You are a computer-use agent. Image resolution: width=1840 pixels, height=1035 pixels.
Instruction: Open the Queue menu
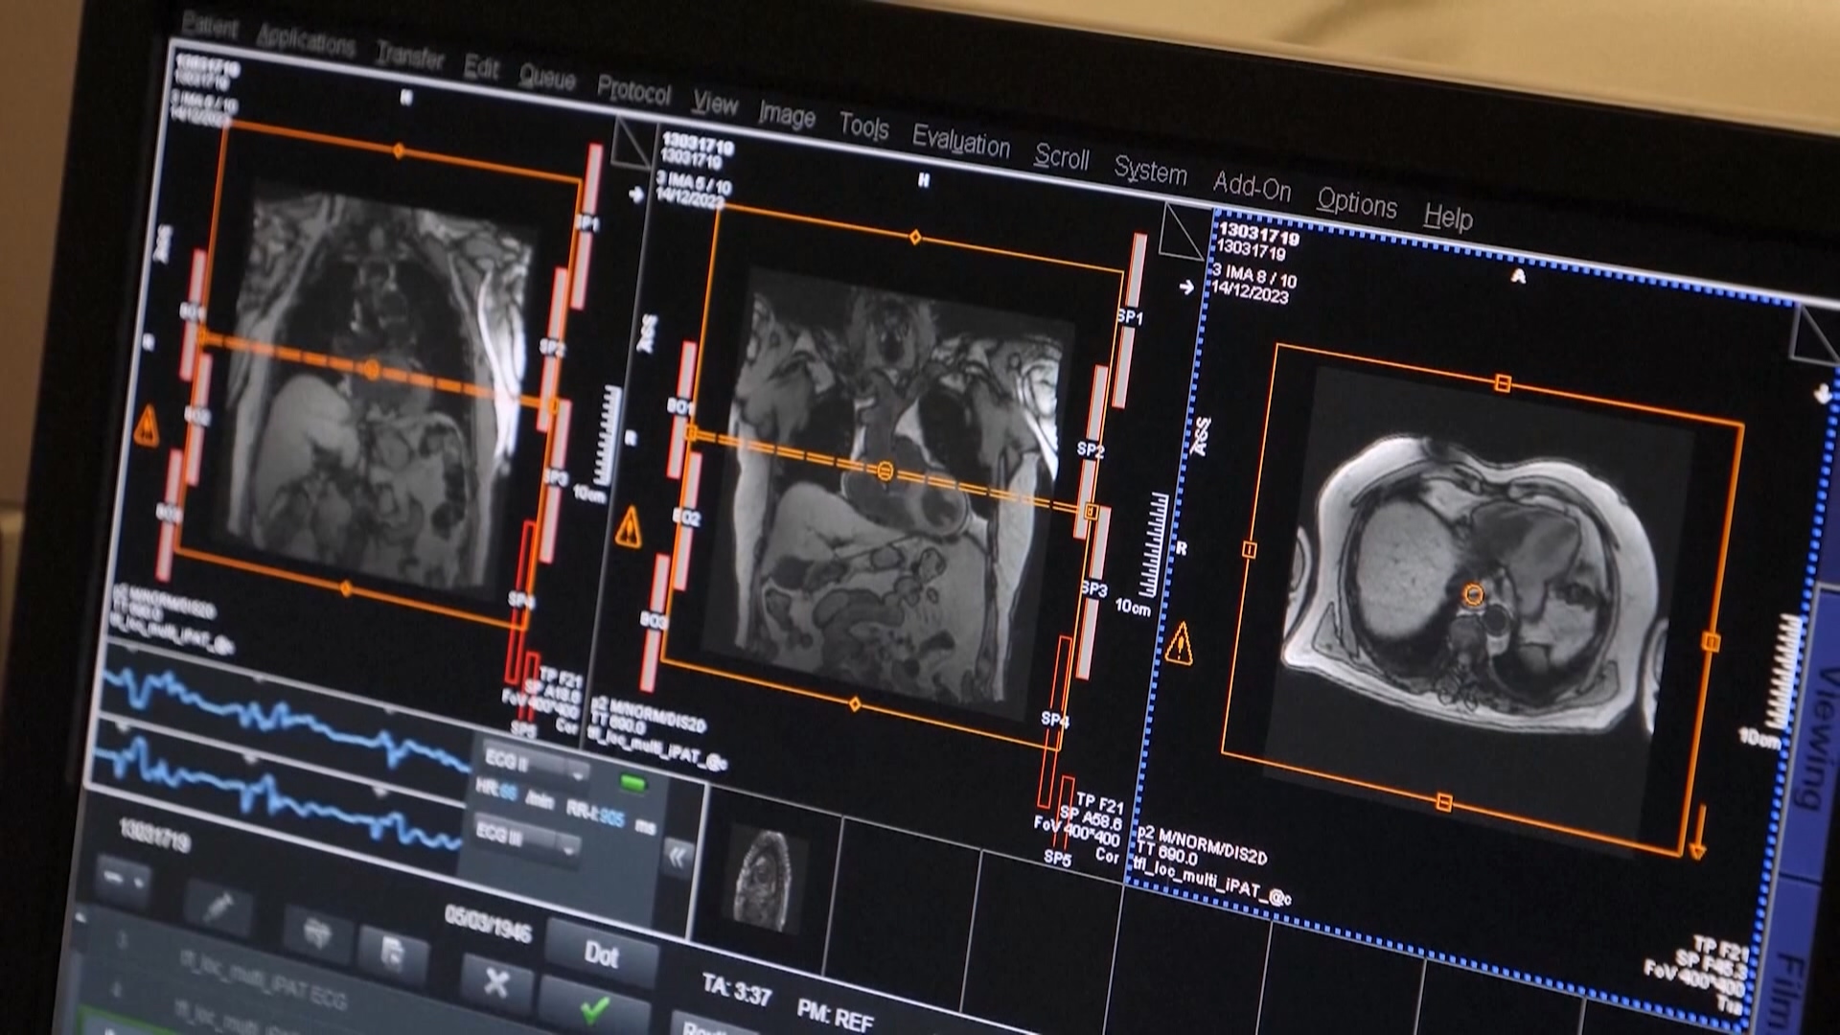pos(547,77)
